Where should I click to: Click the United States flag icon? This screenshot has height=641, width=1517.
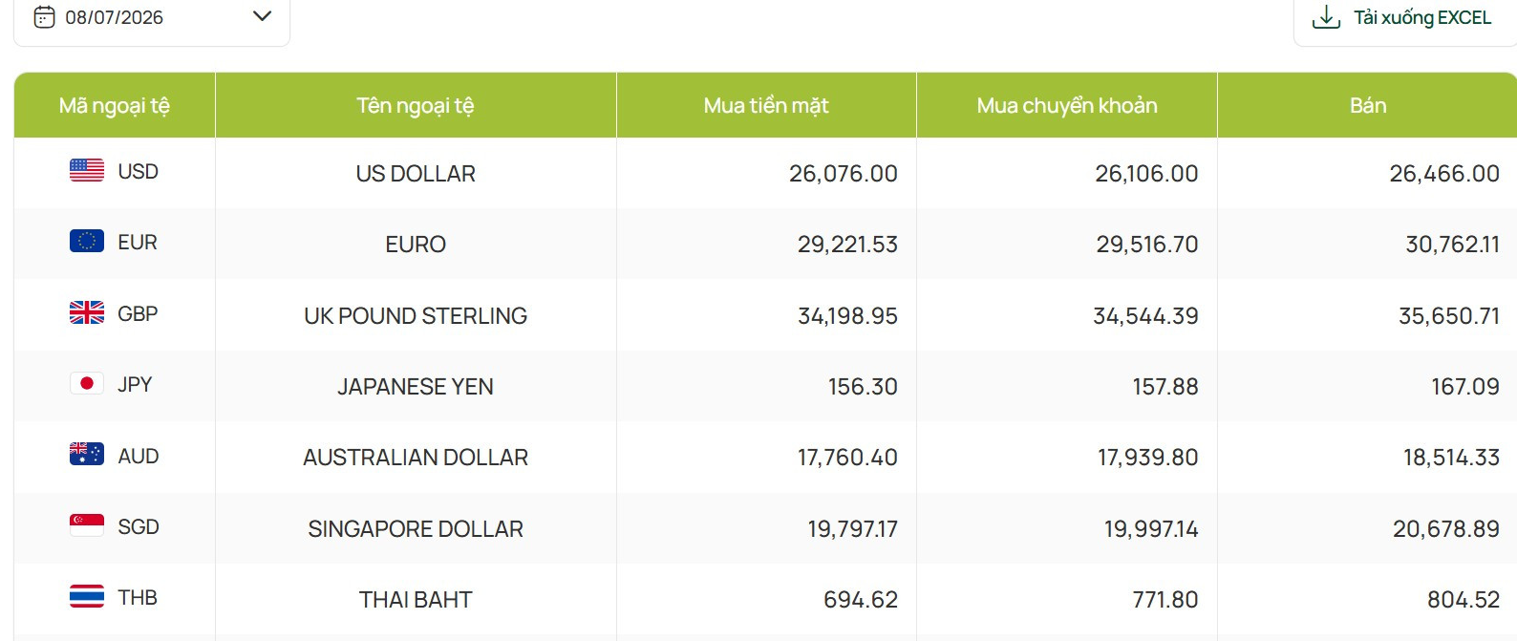point(87,170)
